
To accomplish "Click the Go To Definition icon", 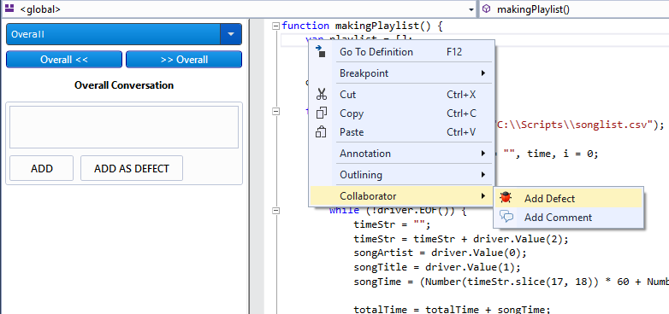I will point(321,51).
